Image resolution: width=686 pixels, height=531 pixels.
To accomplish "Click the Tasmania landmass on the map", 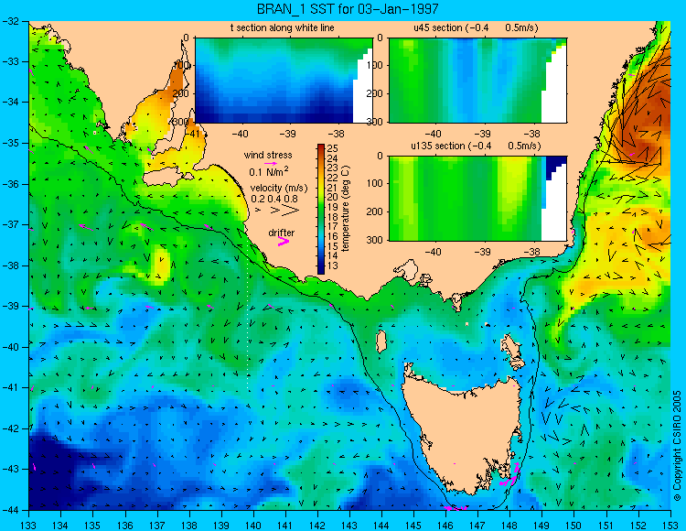I will tap(461, 431).
